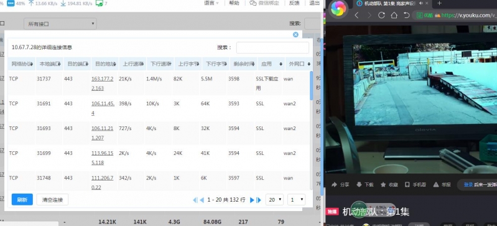The height and width of the screenshot is (226, 497).
Task: Open the 反馈 feedback link
Action: click(x=294, y=3)
